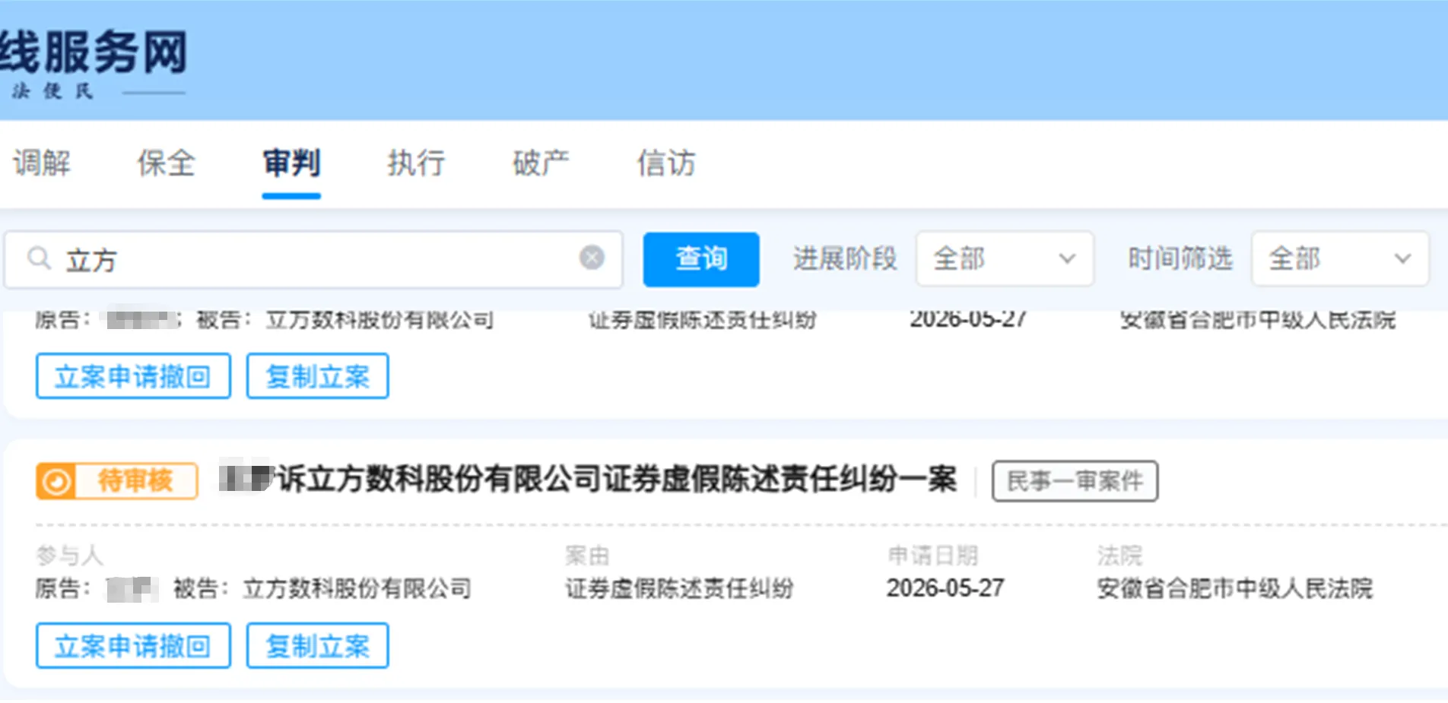This screenshot has height=703, width=1448.
Task: Clear the search box text
Action: 592,258
